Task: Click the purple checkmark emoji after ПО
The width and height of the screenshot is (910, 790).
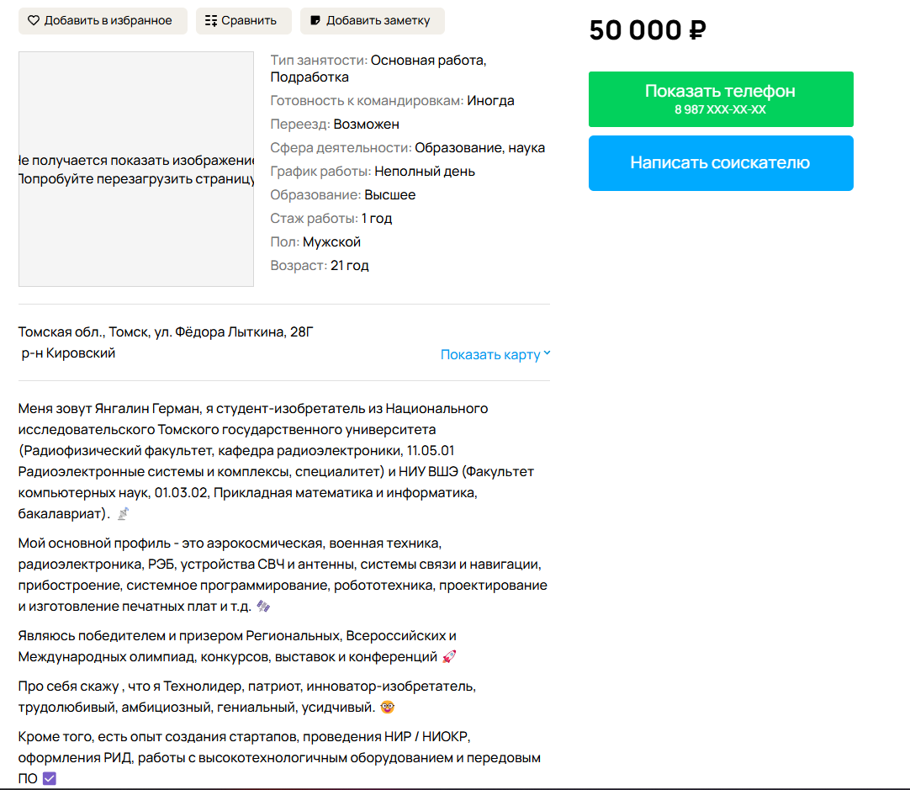Action: 50,779
